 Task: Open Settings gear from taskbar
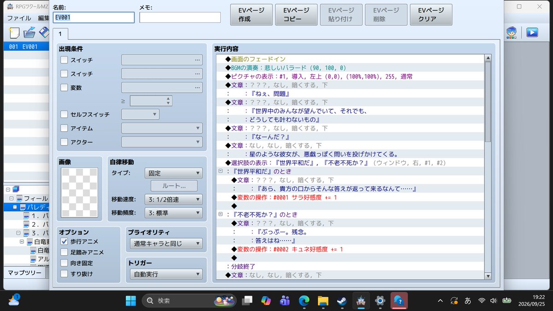coord(380,300)
